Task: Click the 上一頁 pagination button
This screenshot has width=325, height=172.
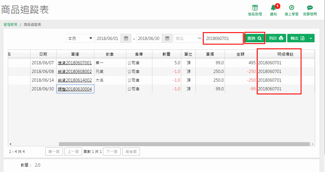Action: tap(73, 151)
